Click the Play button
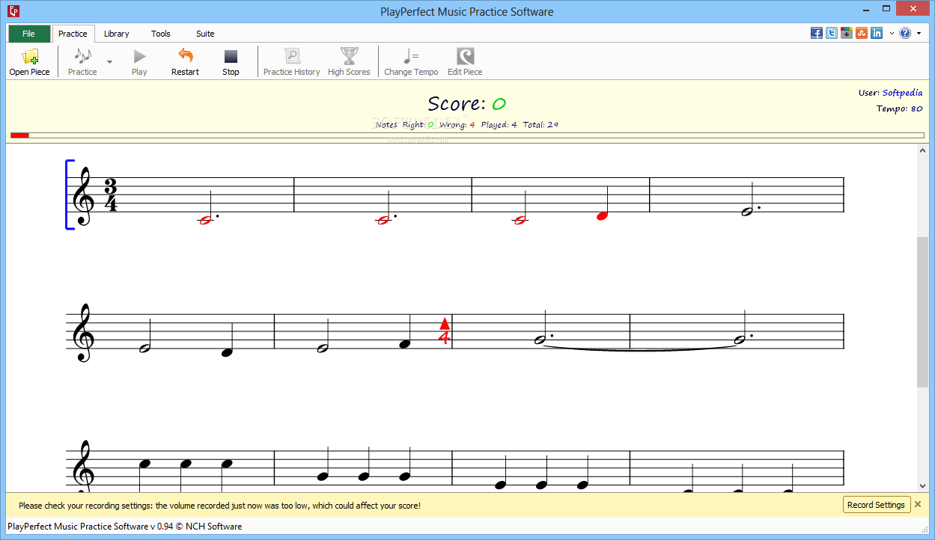 point(139,61)
